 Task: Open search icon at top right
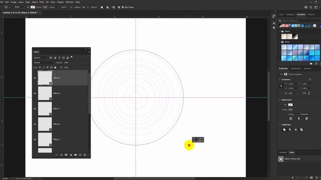click(x=311, y=7)
